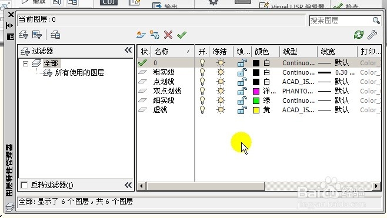Screen dimensions: 387x218
Task: Delete the selected layer with red X
Action: (168, 35)
